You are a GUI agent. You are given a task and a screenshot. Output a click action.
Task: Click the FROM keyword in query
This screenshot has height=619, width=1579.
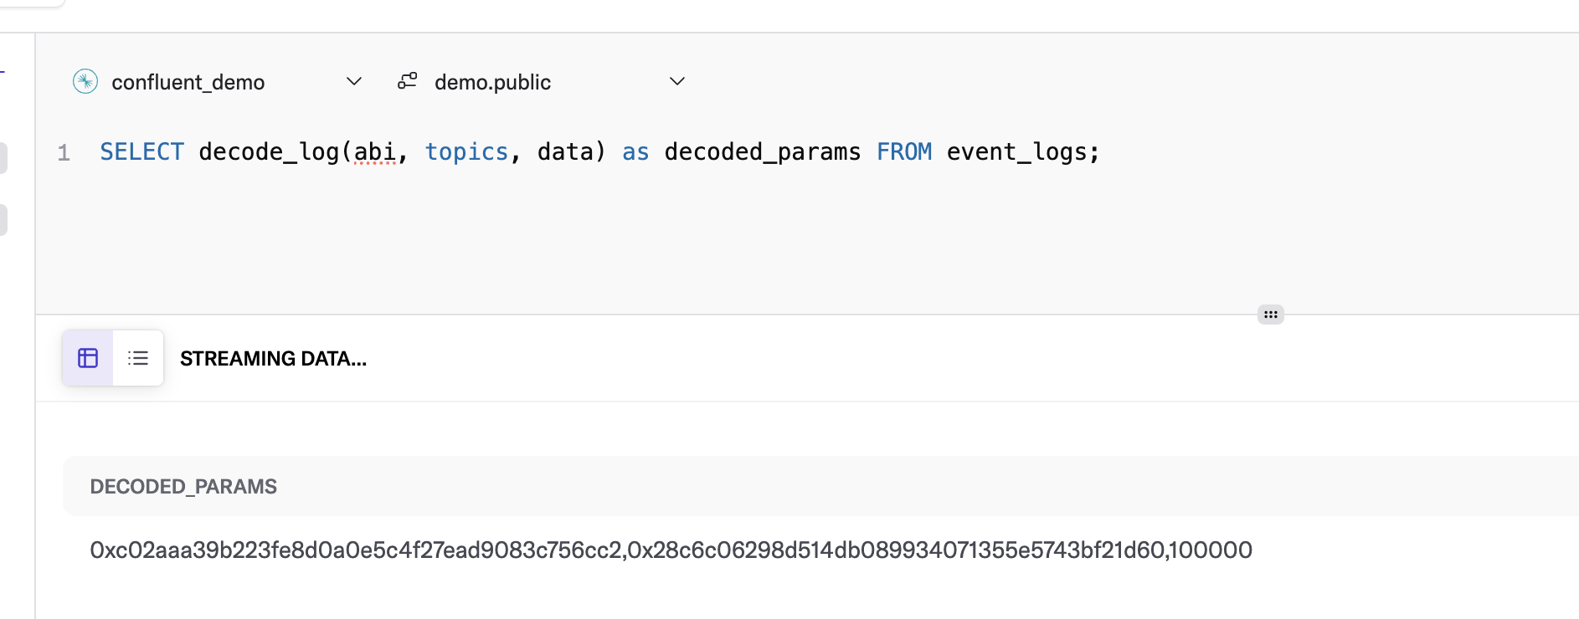pos(904,151)
